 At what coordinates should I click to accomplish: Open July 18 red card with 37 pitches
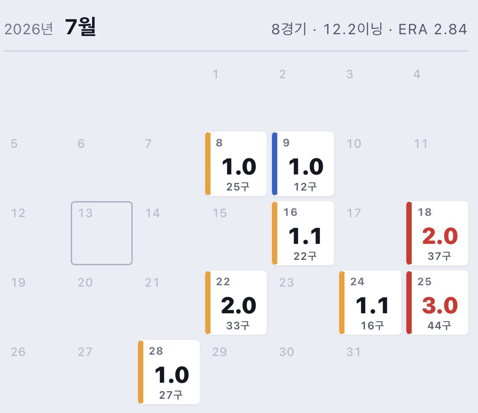pos(437,233)
